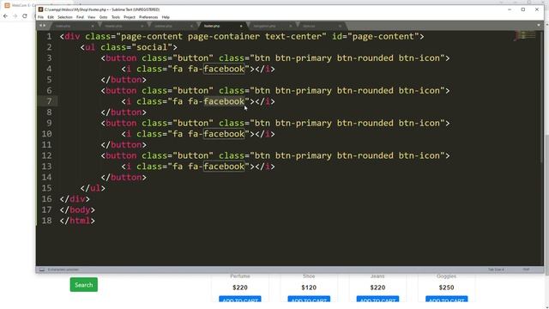Click the closing </button> tag on line 5
Image resolution: width=549 pixels, height=309 pixels.
(124, 80)
